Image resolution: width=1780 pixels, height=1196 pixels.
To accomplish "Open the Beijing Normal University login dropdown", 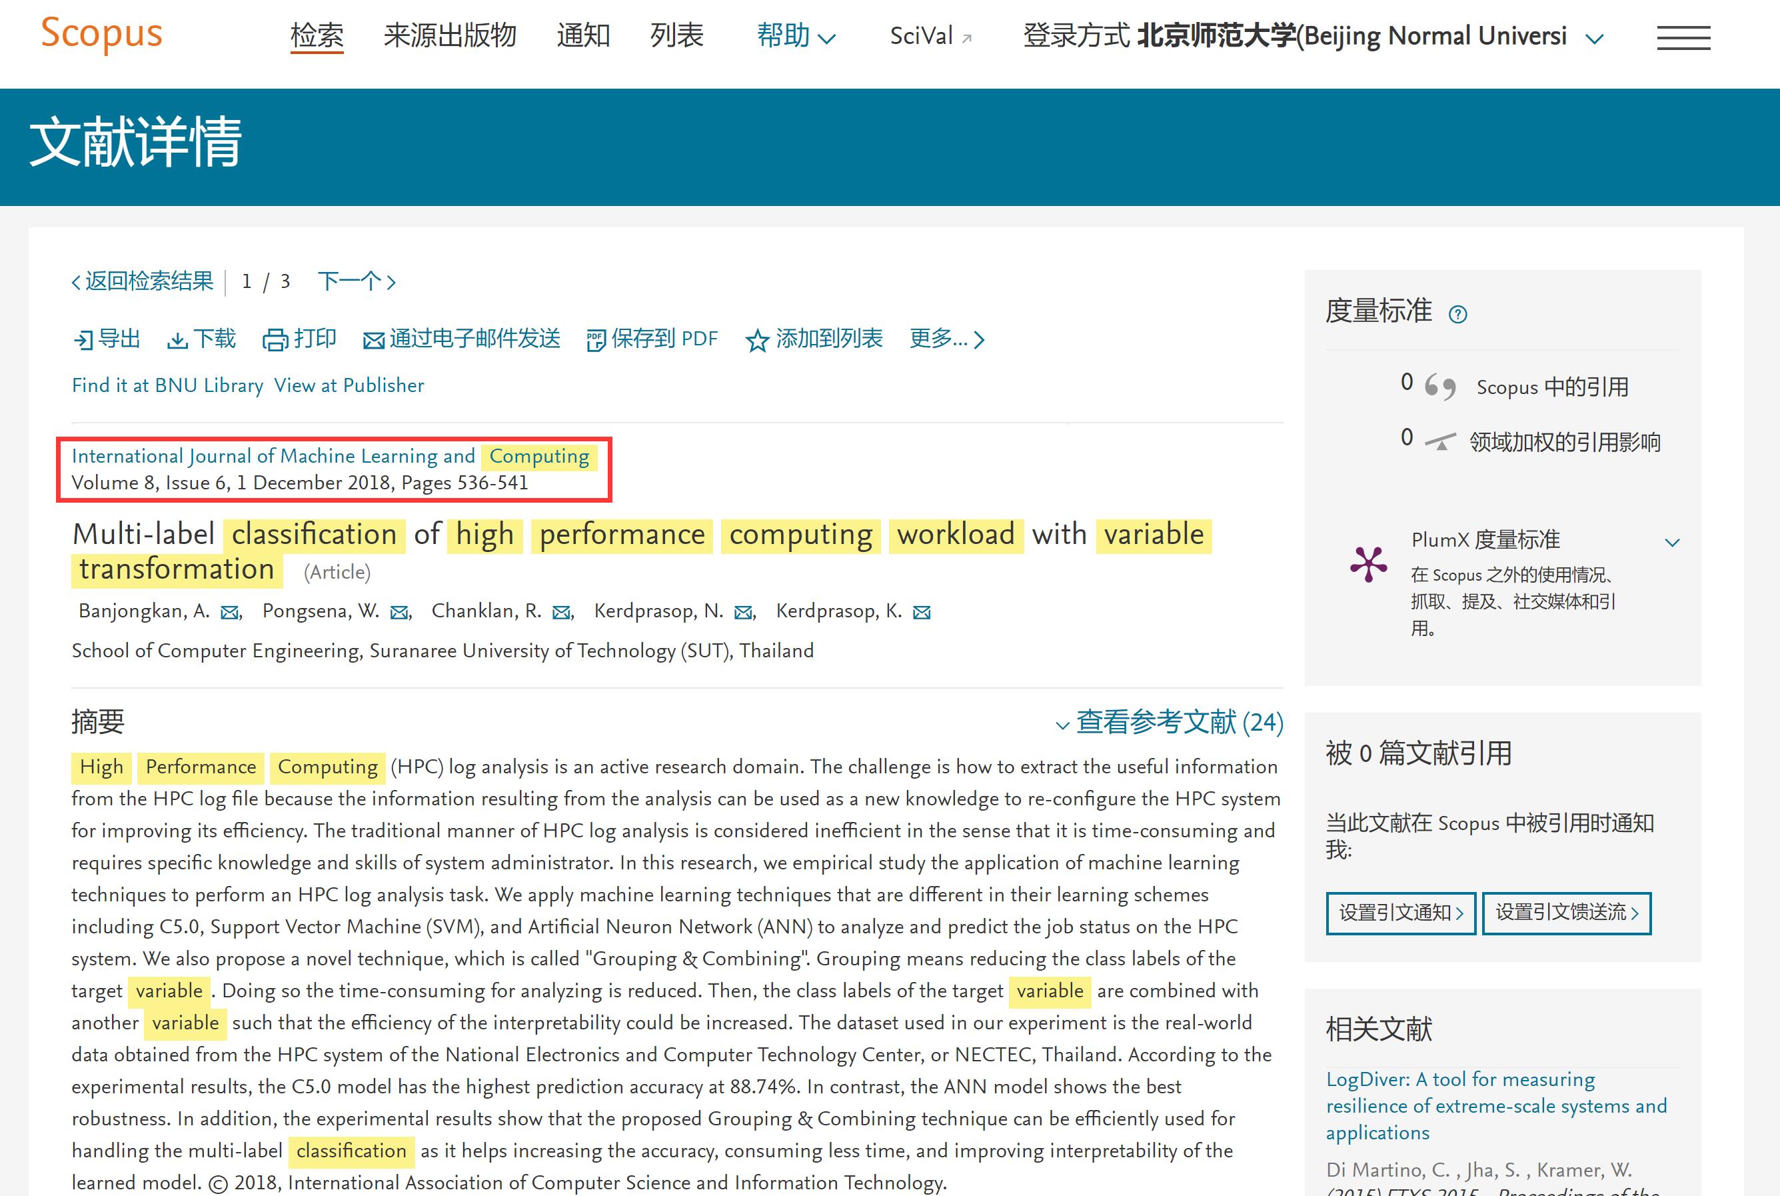I will (1594, 38).
